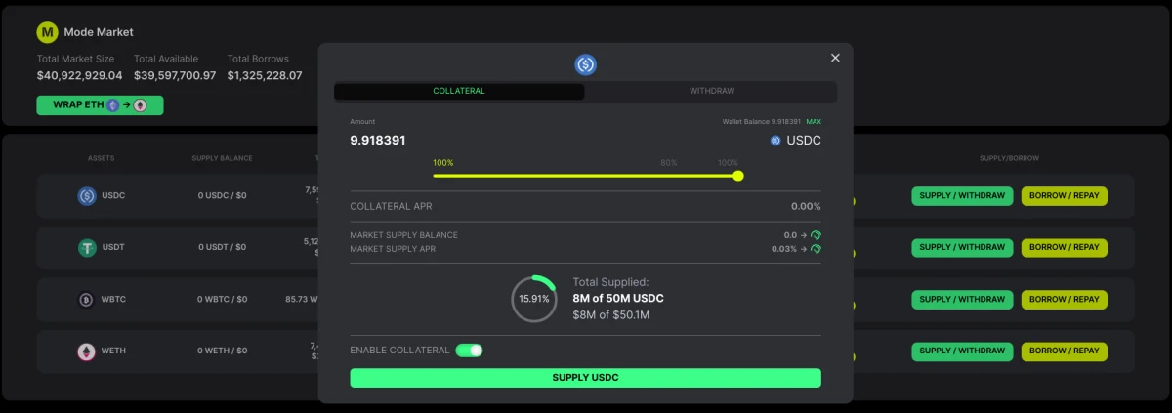Switch to the Withdraw tab
The width and height of the screenshot is (1172, 413).
[x=711, y=91]
